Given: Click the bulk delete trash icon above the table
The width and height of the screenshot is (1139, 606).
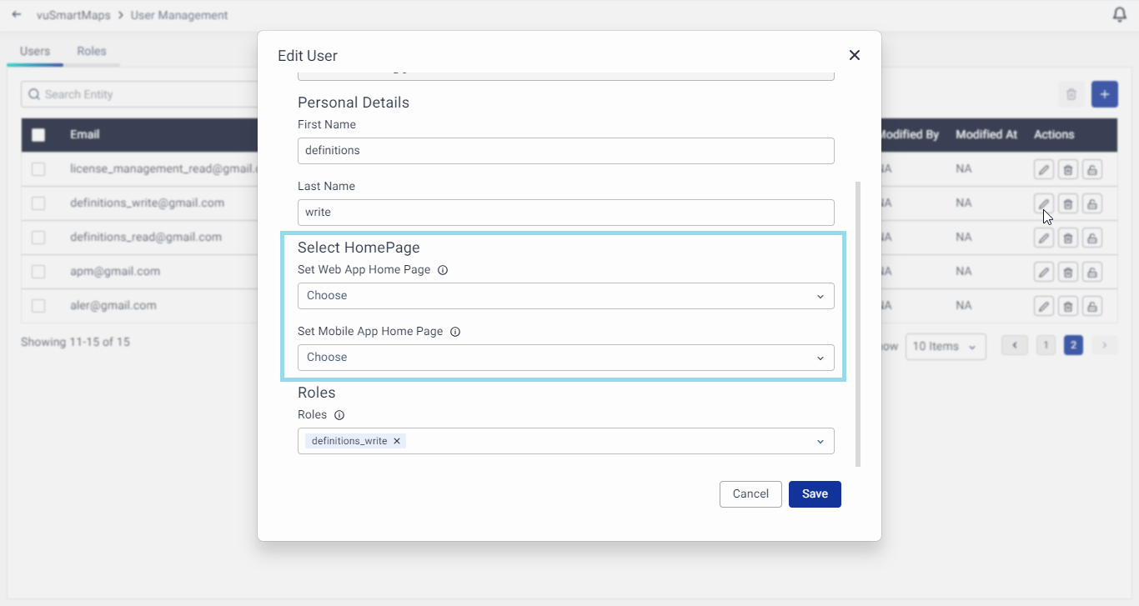Looking at the screenshot, I should point(1071,94).
